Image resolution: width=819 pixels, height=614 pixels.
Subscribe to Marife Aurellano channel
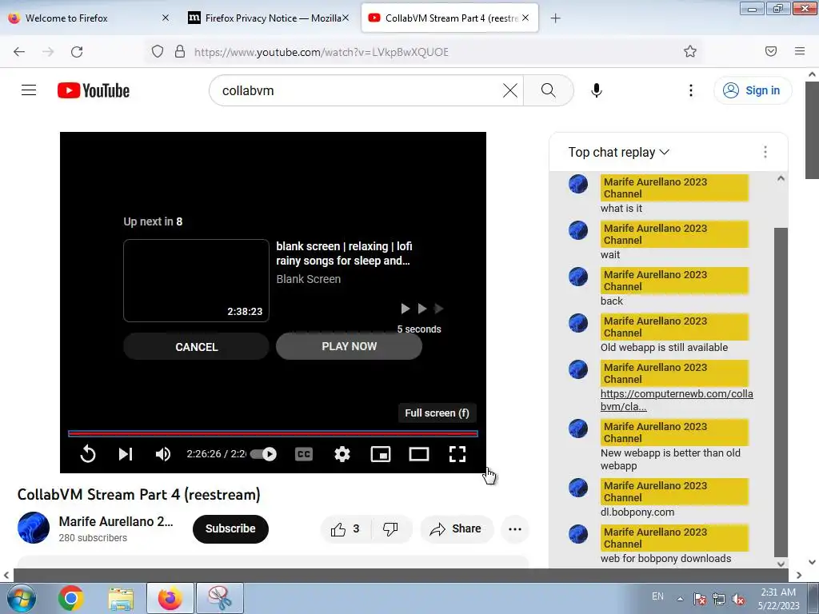coord(230,529)
